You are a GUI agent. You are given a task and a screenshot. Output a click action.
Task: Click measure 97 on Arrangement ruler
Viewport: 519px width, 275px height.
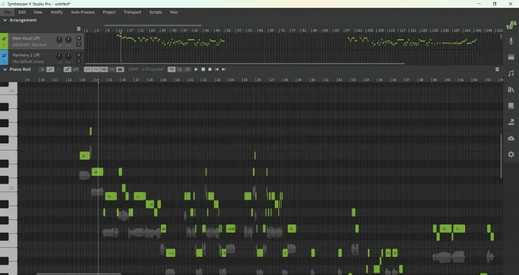(x=347, y=30)
